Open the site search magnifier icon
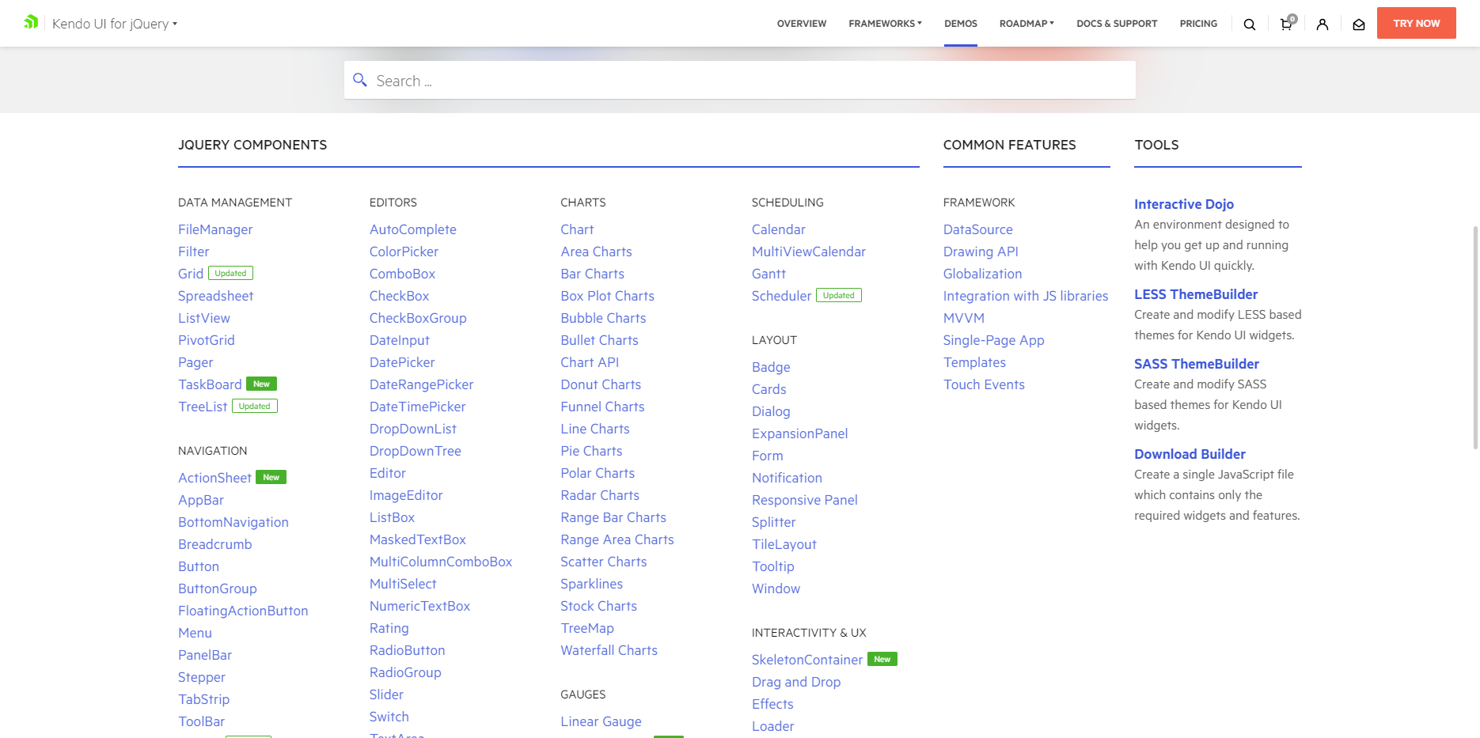Image resolution: width=1480 pixels, height=738 pixels. (1250, 25)
